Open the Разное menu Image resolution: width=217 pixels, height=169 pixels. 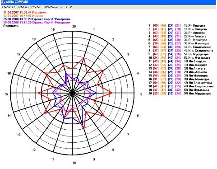coord(36,7)
